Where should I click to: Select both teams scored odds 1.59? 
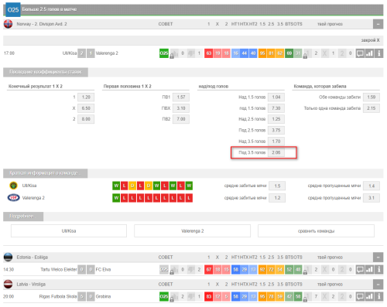[x=372, y=97]
